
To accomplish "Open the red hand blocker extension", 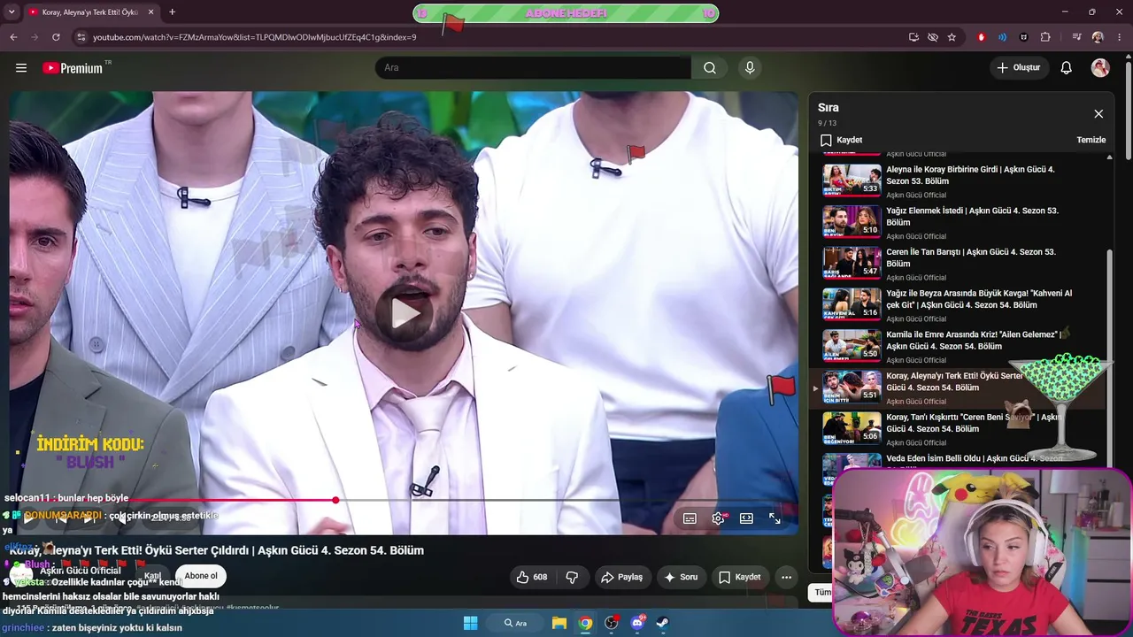I will click(x=981, y=37).
